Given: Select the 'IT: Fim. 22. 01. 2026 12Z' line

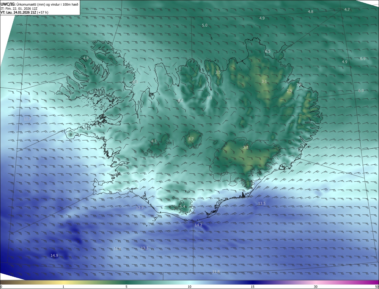Looking at the screenshot, I should click(19, 8).
